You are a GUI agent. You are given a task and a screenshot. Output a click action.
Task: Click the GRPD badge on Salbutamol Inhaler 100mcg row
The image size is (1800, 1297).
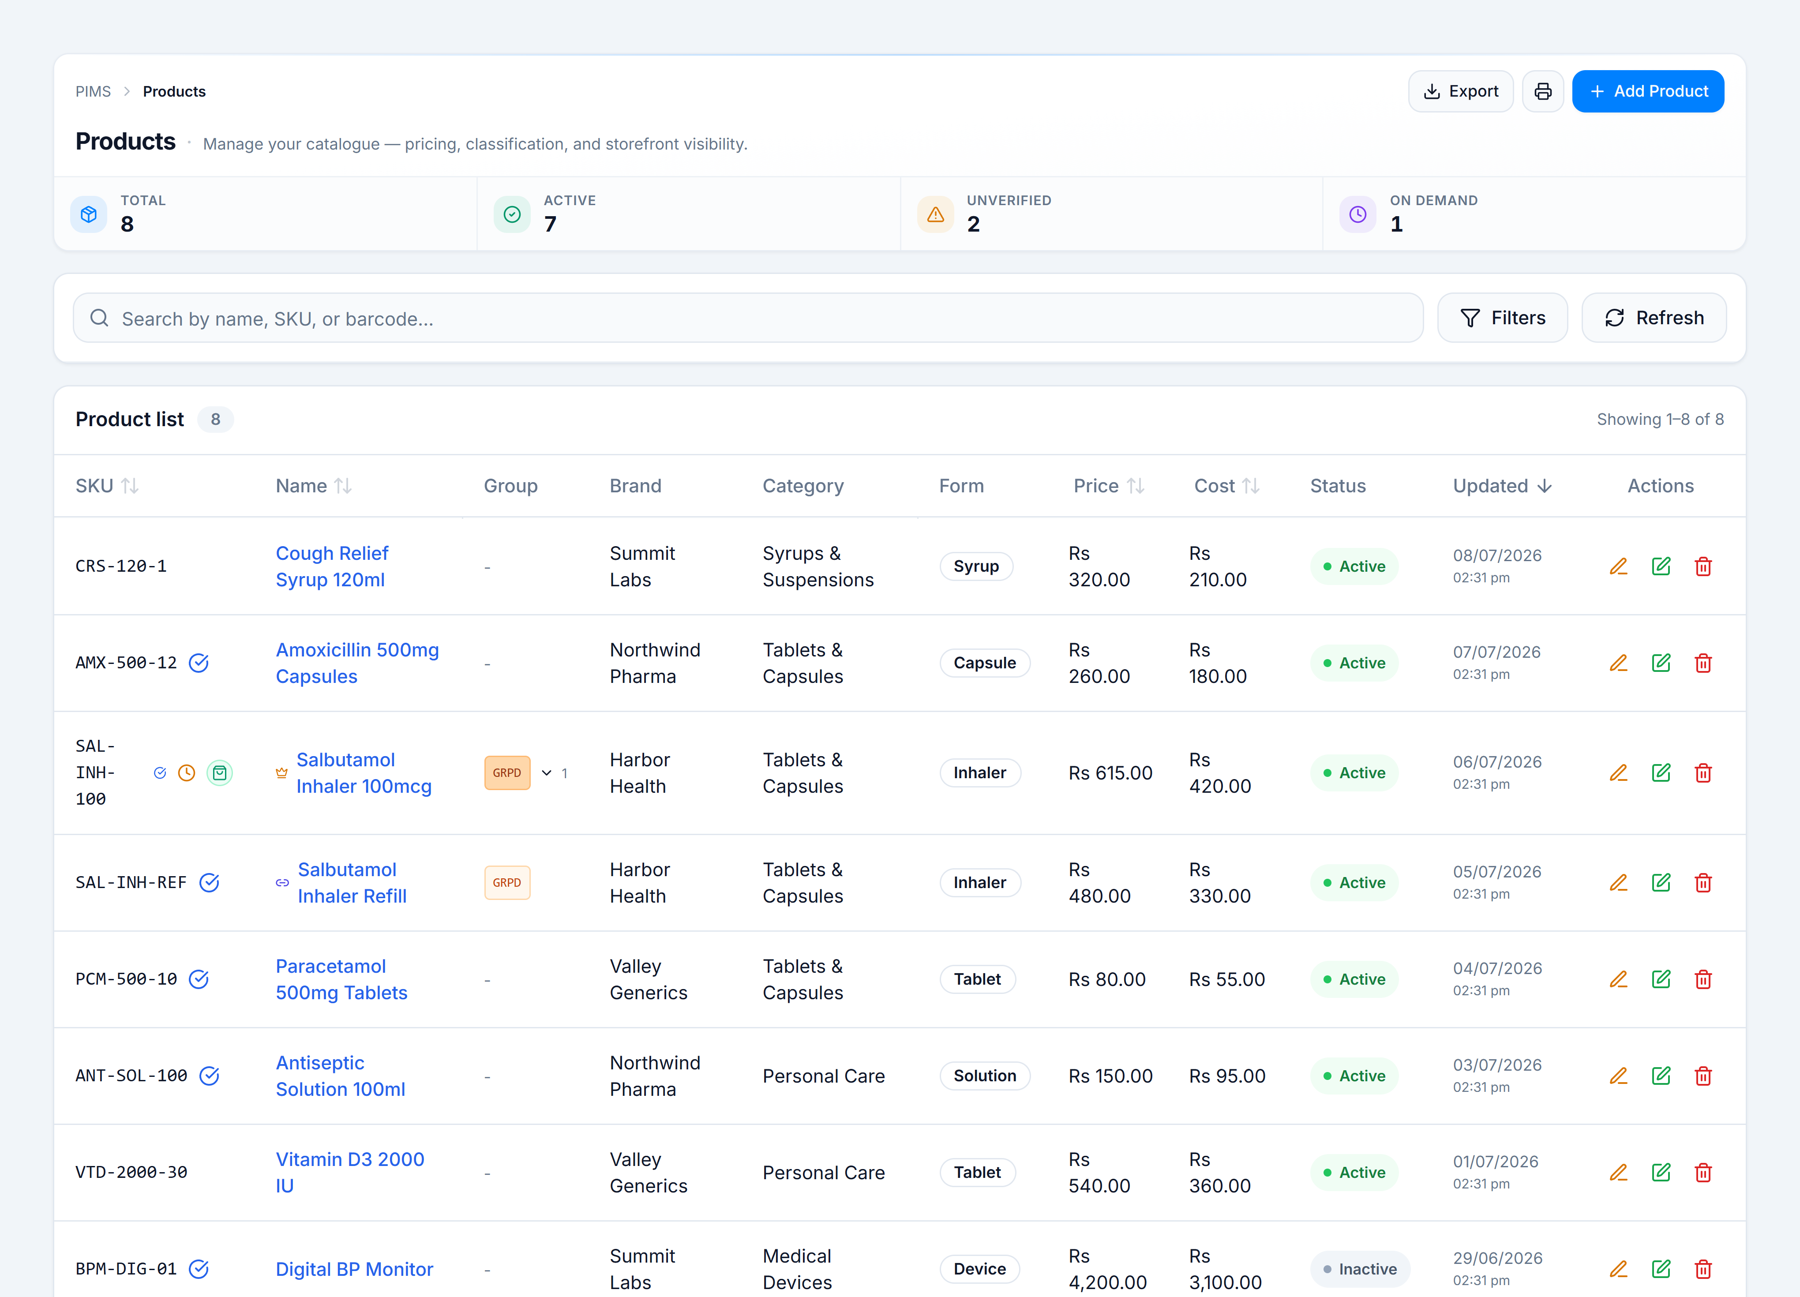click(507, 772)
